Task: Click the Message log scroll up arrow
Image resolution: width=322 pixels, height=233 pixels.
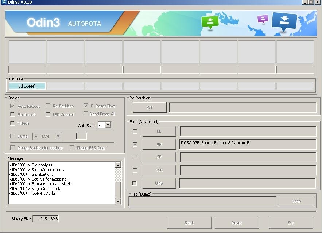Action: (118, 165)
